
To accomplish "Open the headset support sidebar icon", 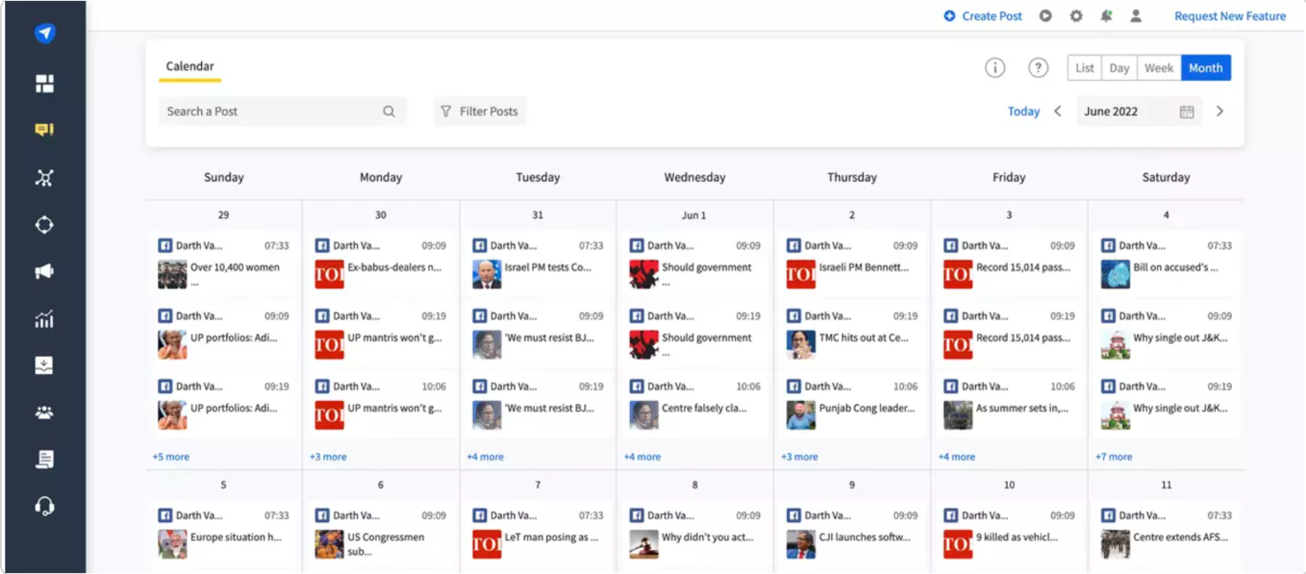I will (44, 506).
